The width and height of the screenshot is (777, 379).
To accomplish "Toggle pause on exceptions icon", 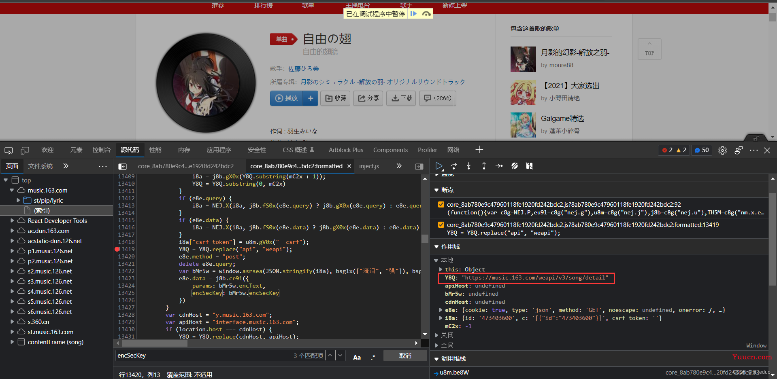I will point(529,166).
